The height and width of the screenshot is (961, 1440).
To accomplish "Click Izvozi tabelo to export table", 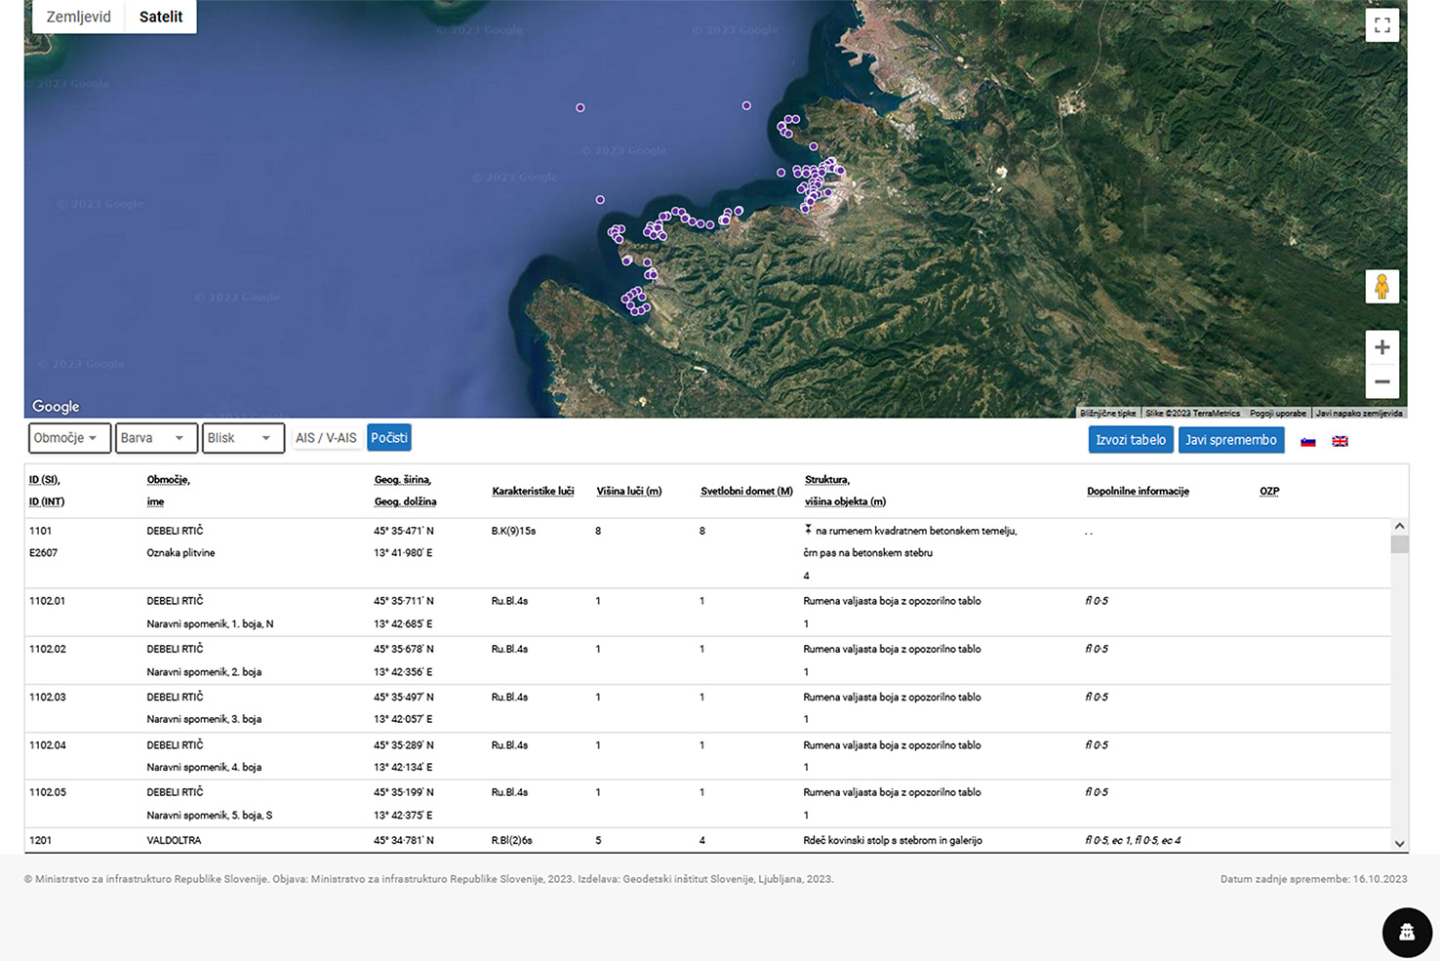I will coord(1130,440).
